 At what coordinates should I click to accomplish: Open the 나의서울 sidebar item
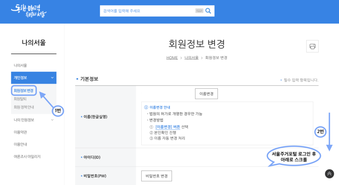pos(20,65)
